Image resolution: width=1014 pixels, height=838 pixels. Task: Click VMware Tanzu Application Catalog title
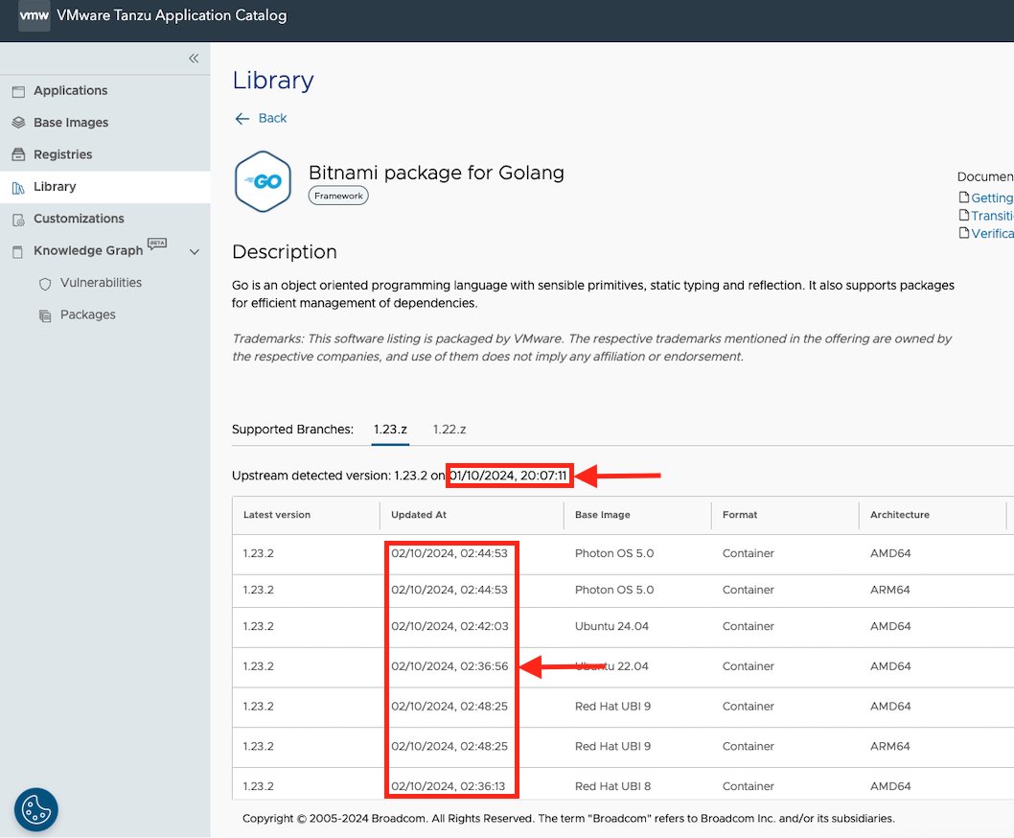click(172, 15)
